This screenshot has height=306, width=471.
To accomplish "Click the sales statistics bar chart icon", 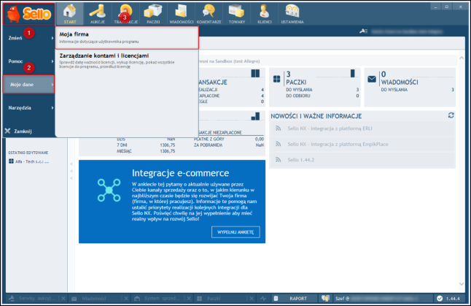I will 255,116.
